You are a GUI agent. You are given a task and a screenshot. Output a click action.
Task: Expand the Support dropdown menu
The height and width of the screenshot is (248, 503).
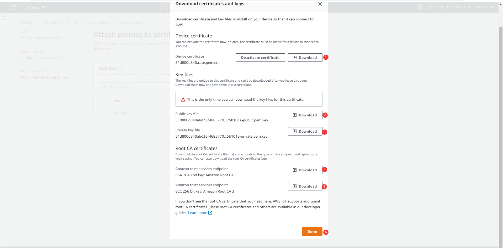[485, 7]
